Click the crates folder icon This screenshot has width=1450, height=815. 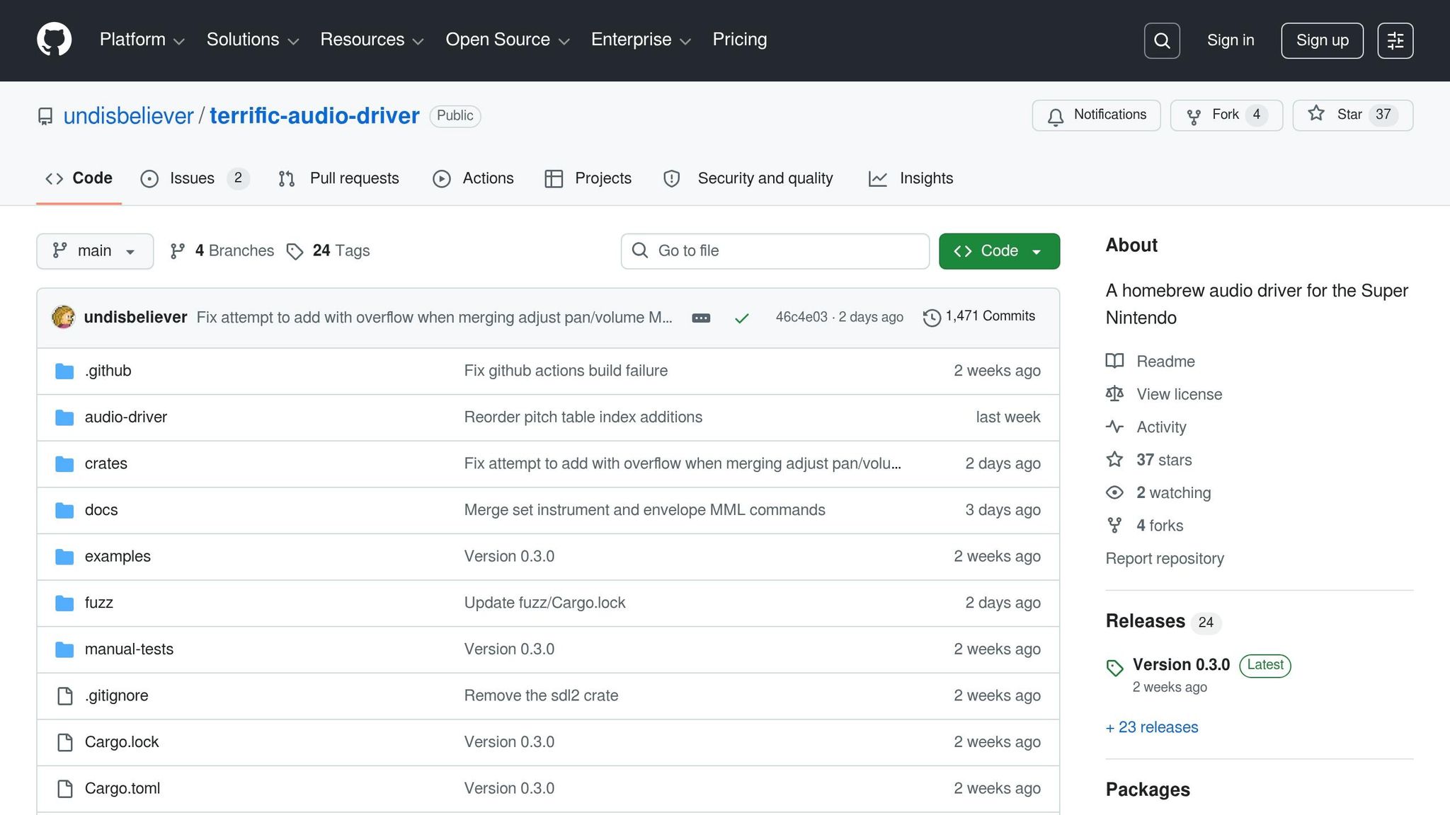[64, 464]
